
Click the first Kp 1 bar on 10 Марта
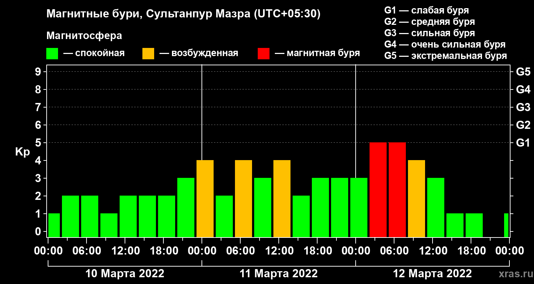(54, 225)
